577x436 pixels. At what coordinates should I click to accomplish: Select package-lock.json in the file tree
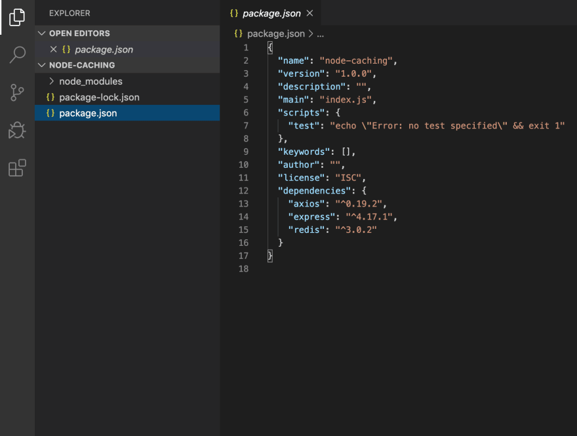(x=127, y=97)
